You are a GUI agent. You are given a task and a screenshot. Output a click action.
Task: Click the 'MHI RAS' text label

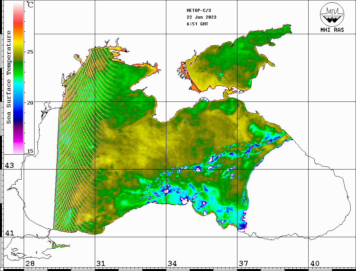pyautogui.click(x=332, y=30)
